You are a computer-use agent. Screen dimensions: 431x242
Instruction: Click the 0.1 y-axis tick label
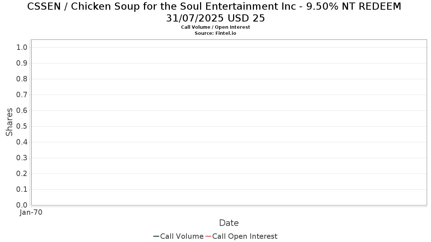tap(22, 190)
